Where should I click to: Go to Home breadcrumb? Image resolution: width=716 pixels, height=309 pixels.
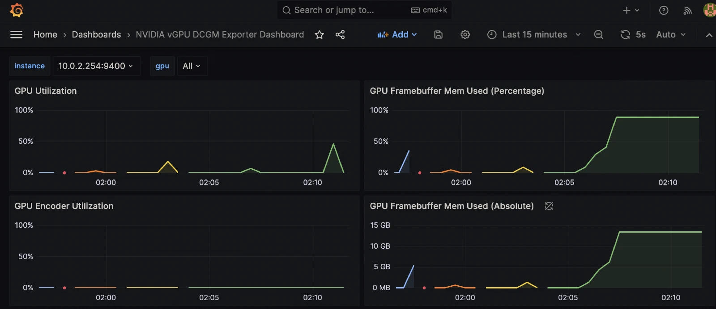click(x=45, y=34)
